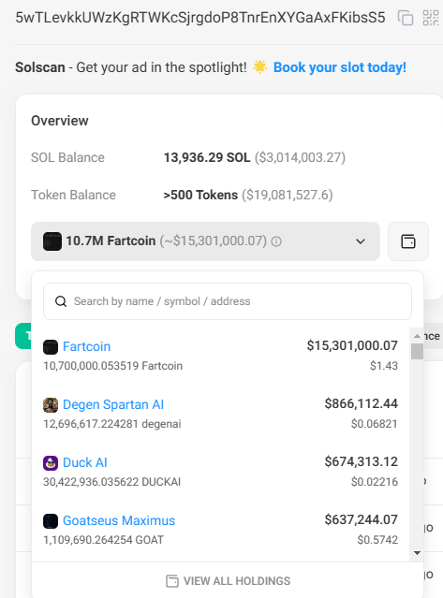Click the $0.5742 GOAT price
443x598 pixels.
[x=377, y=540]
